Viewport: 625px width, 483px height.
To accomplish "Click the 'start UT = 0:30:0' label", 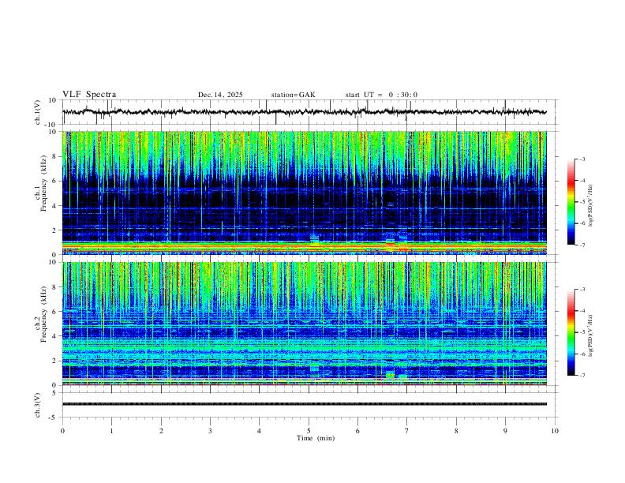I will tap(381, 95).
